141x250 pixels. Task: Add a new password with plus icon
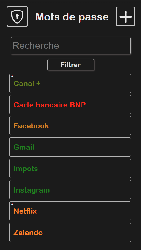tap(126, 16)
